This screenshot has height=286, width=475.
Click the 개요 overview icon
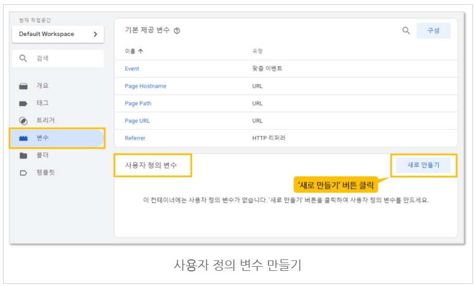(x=23, y=86)
